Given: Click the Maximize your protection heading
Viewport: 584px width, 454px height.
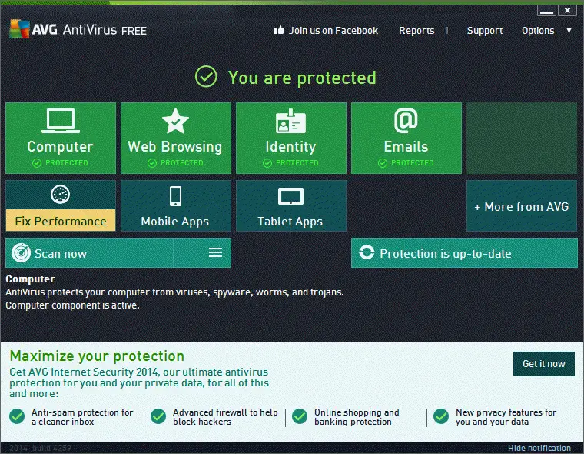Looking at the screenshot, I should (97, 356).
